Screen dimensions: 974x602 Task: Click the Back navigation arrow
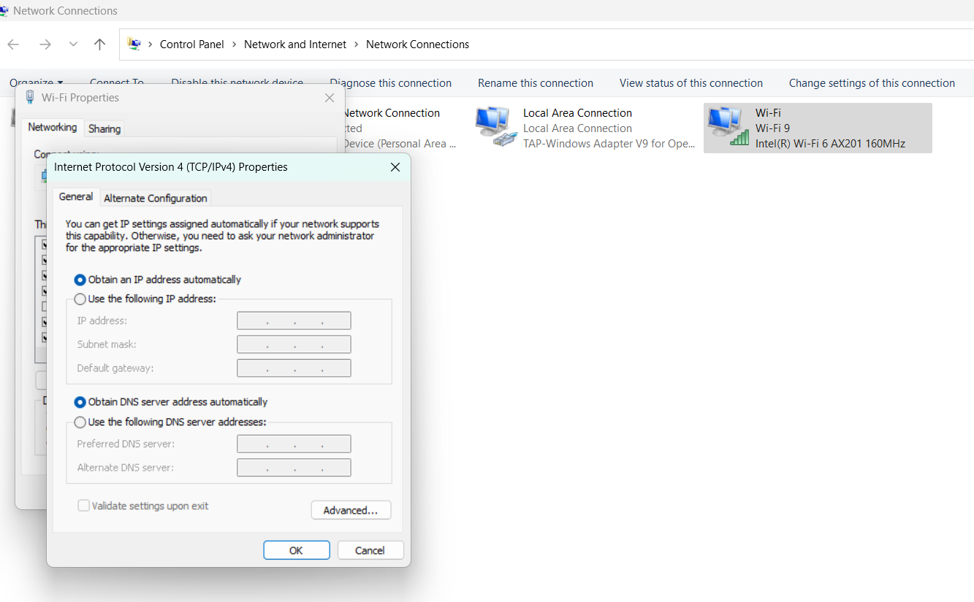[x=13, y=45]
